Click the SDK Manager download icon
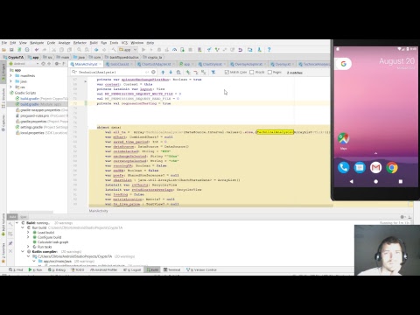 (259, 50)
